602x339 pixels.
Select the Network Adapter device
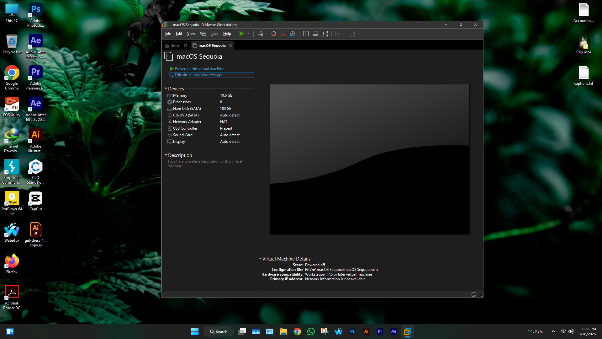point(187,122)
